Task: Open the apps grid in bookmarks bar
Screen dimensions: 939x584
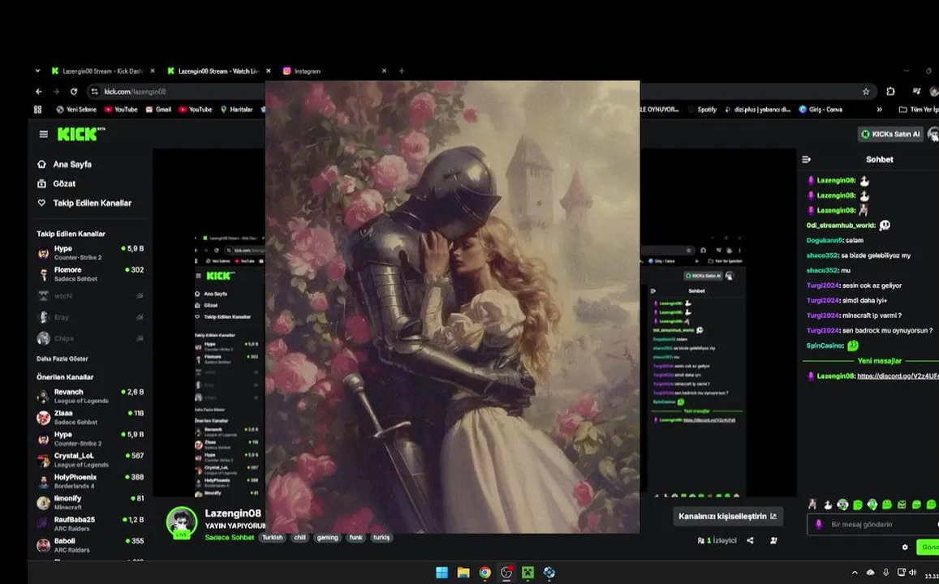Action: [37, 109]
